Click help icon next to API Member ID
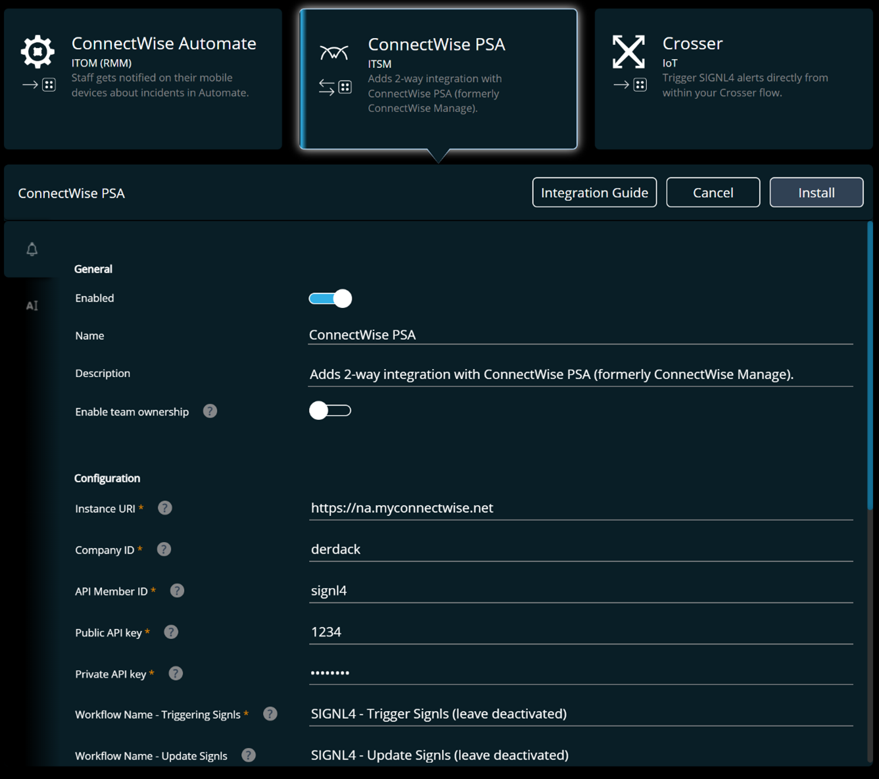Viewport: 879px width, 779px height. pyautogui.click(x=177, y=591)
